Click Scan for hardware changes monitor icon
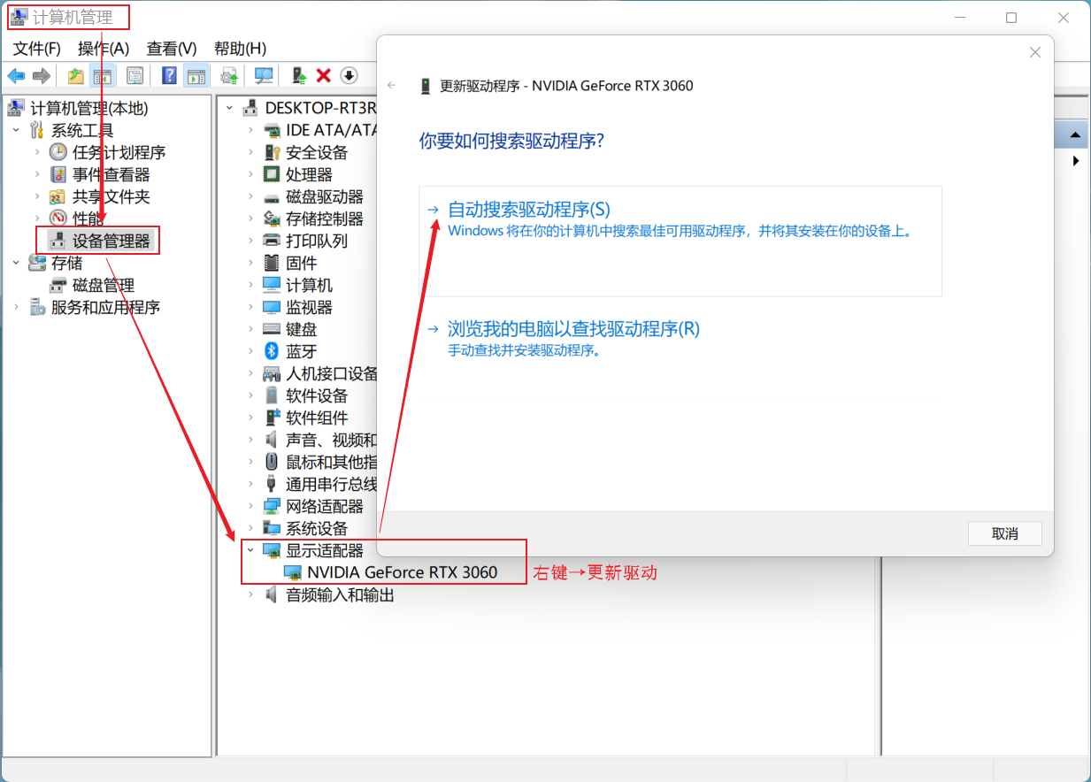 [x=264, y=76]
